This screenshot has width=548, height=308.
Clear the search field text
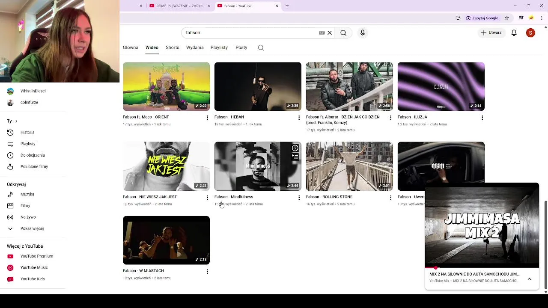[330, 33]
